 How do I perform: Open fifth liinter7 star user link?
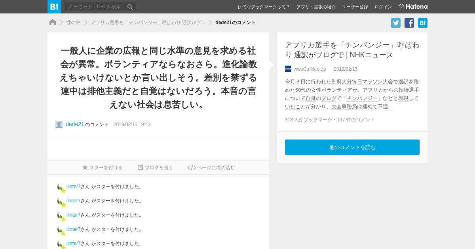[73, 243]
